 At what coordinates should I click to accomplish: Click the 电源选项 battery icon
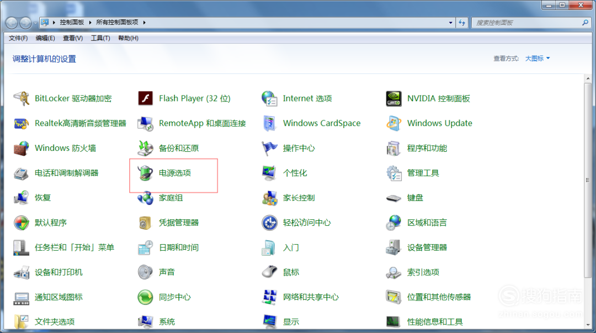click(x=145, y=173)
